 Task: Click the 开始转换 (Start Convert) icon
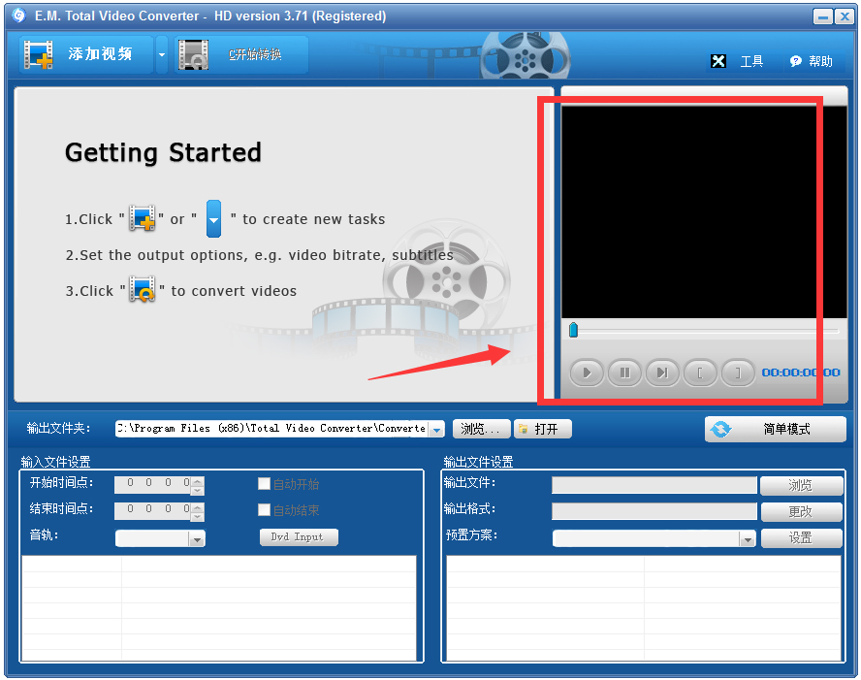193,54
